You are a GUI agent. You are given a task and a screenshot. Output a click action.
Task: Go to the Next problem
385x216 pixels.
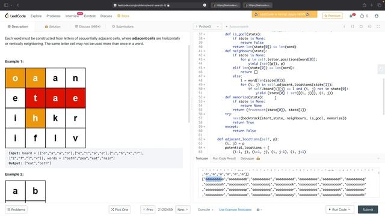click(183, 209)
